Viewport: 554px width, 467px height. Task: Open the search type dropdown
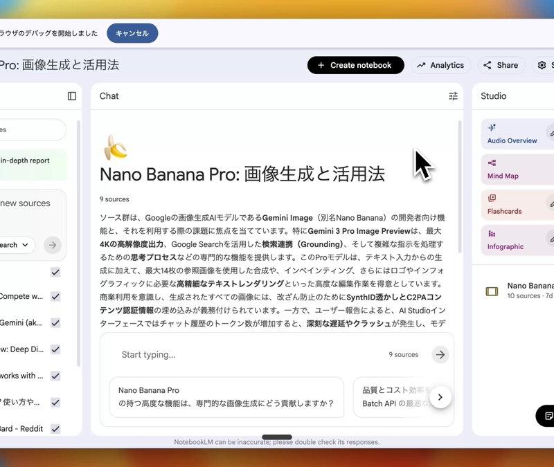pos(16,245)
